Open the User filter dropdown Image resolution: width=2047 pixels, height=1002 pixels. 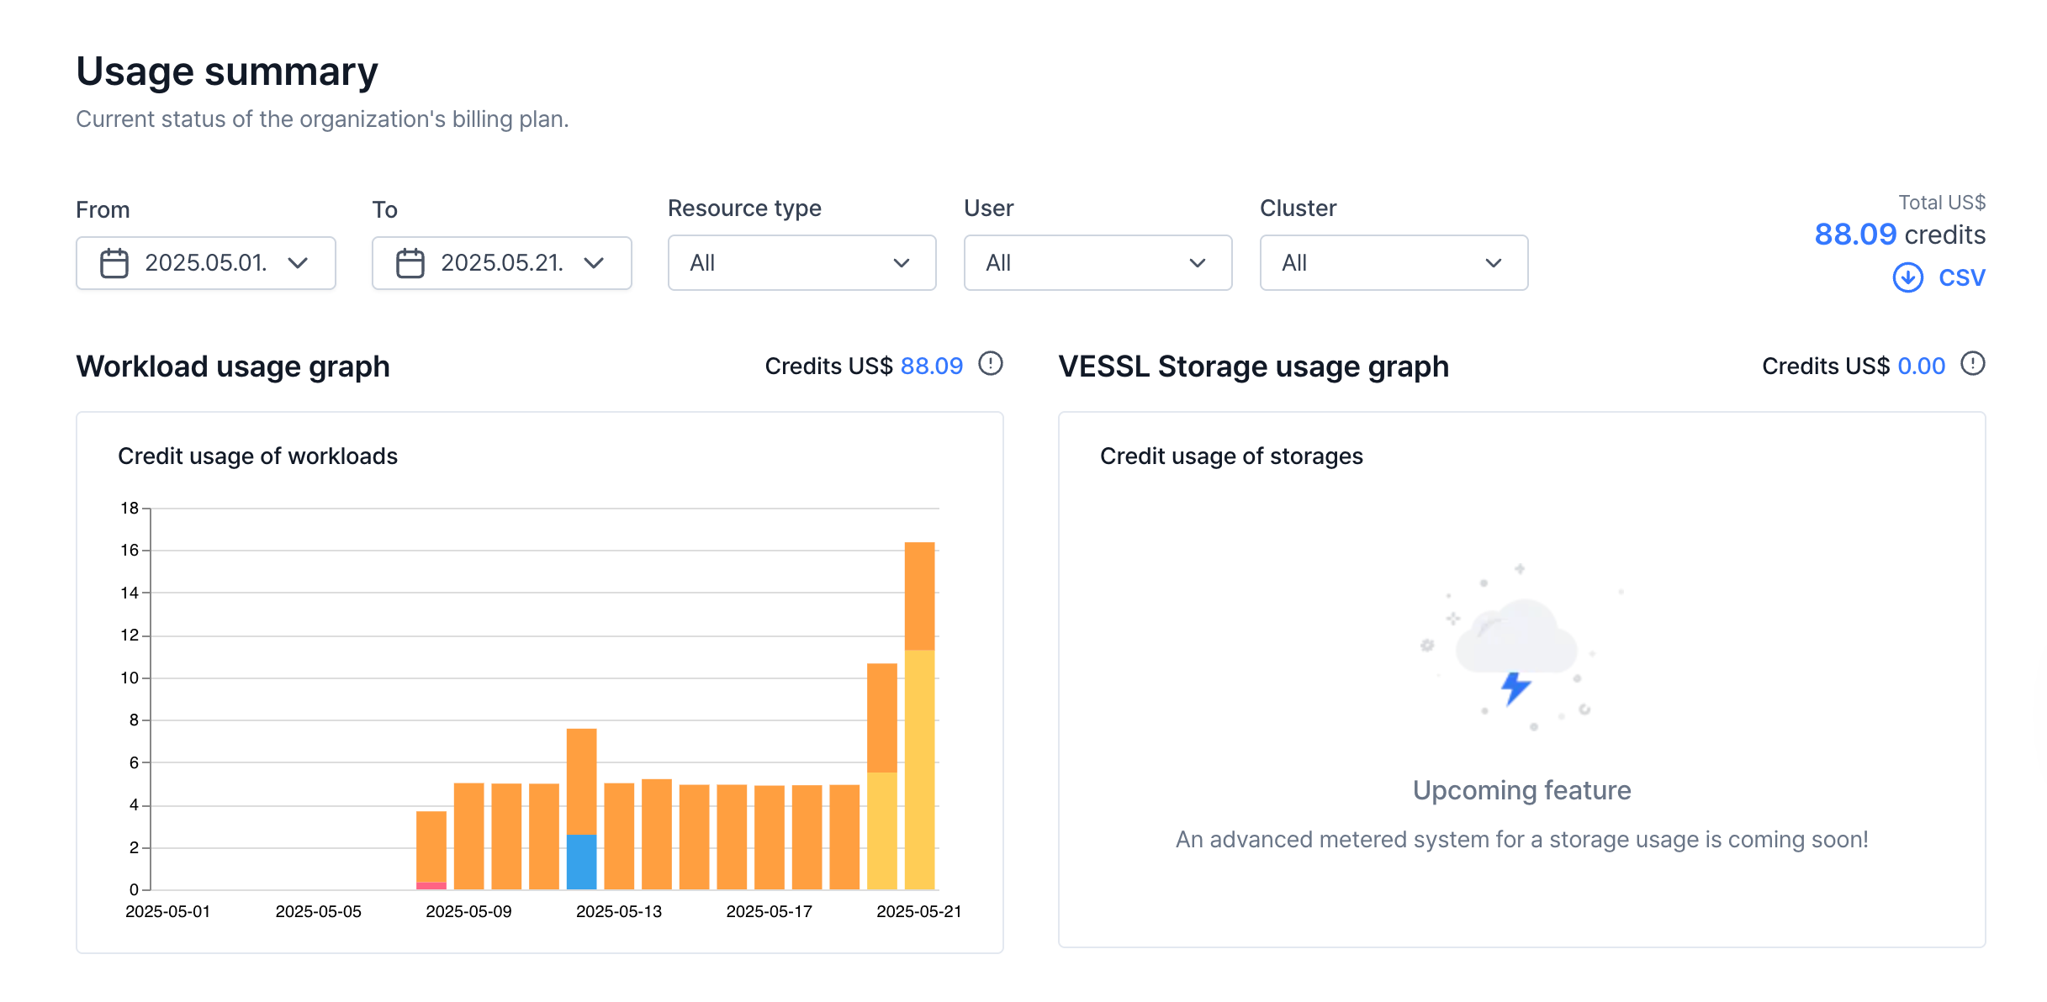tap(1098, 263)
